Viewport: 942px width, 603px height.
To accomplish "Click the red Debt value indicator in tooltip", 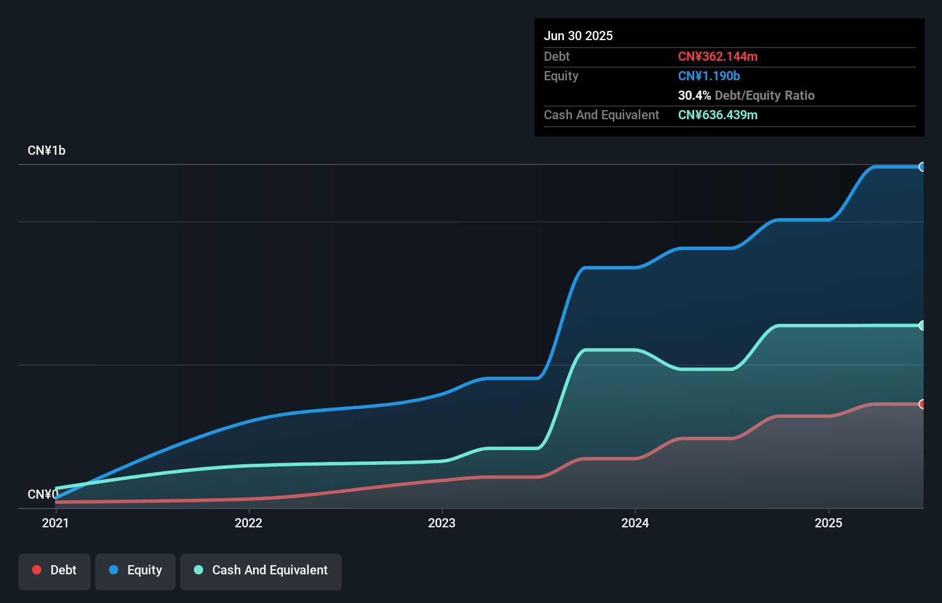I will (x=718, y=56).
